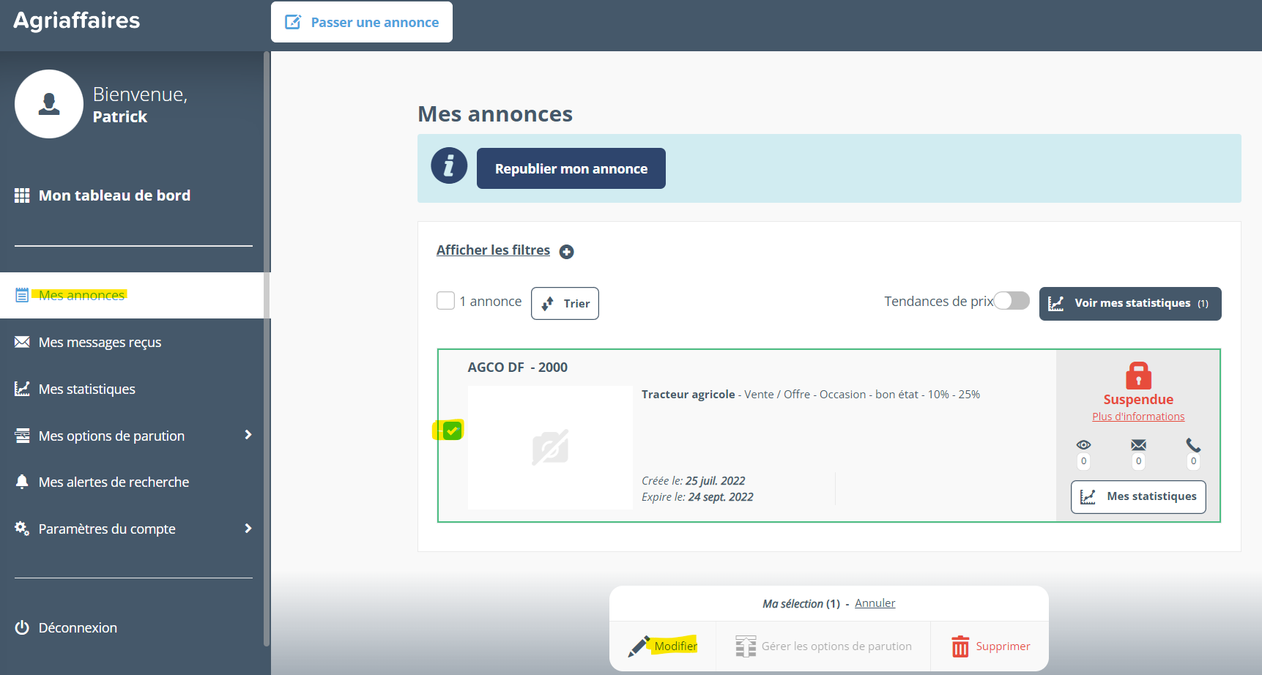Click the blue information circle icon
This screenshot has height=675, width=1262.
[449, 166]
